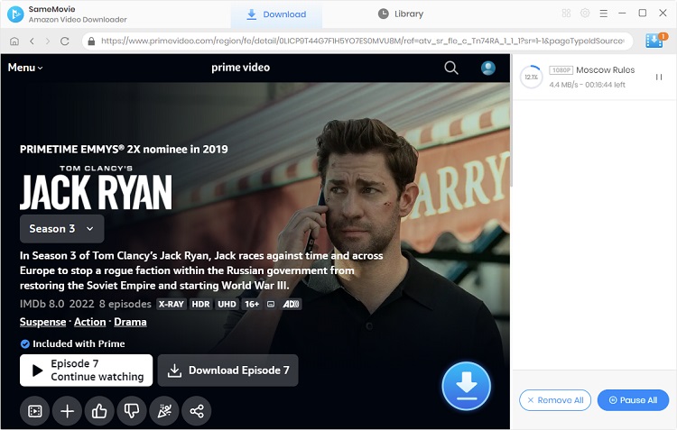Viewport: 677px width, 430px height.
Task: Start a watch party icon
Action: (x=164, y=411)
